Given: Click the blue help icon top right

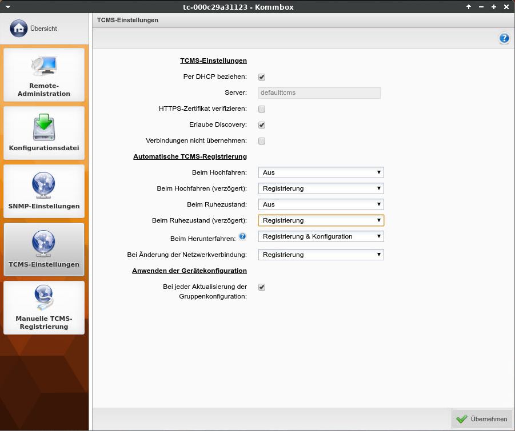Looking at the screenshot, I should 504,38.
